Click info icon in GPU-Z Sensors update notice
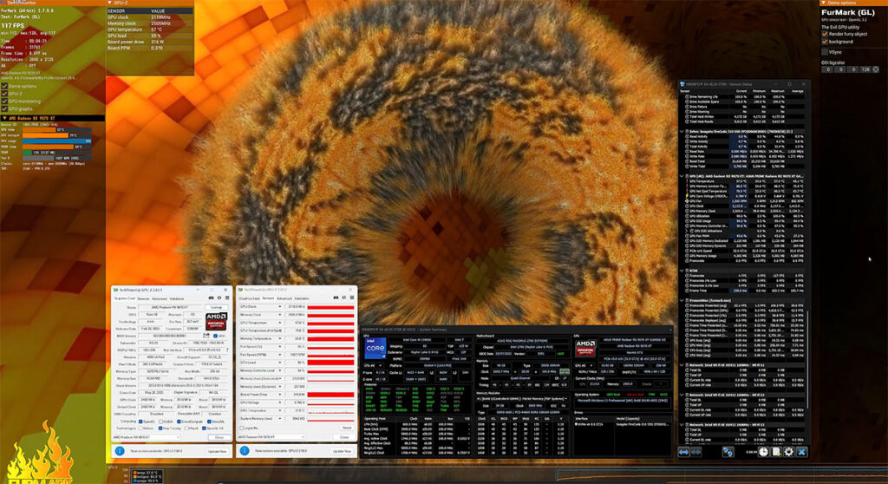Image resolution: width=888 pixels, height=484 pixels. tap(244, 450)
